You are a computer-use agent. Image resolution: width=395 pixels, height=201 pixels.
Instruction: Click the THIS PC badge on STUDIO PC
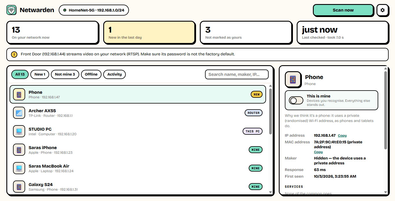(x=252, y=131)
